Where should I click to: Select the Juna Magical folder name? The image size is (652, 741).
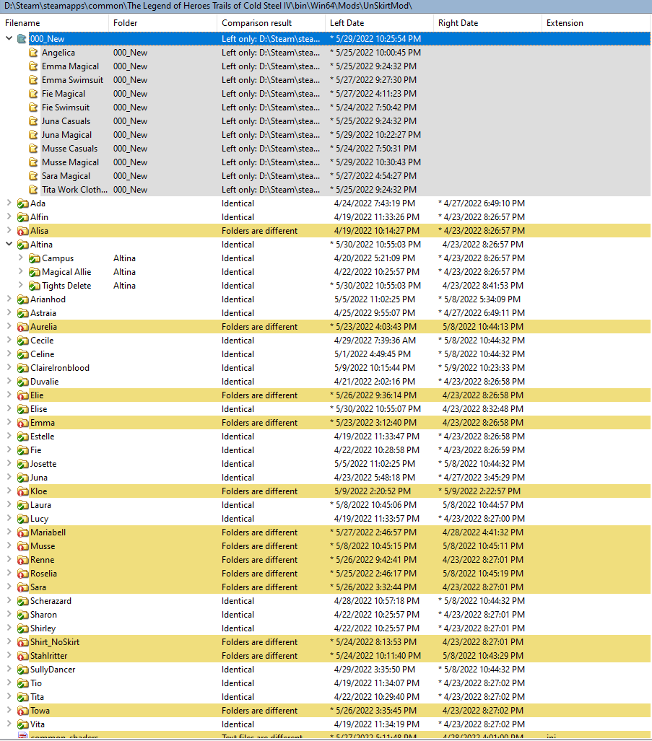[66, 135]
